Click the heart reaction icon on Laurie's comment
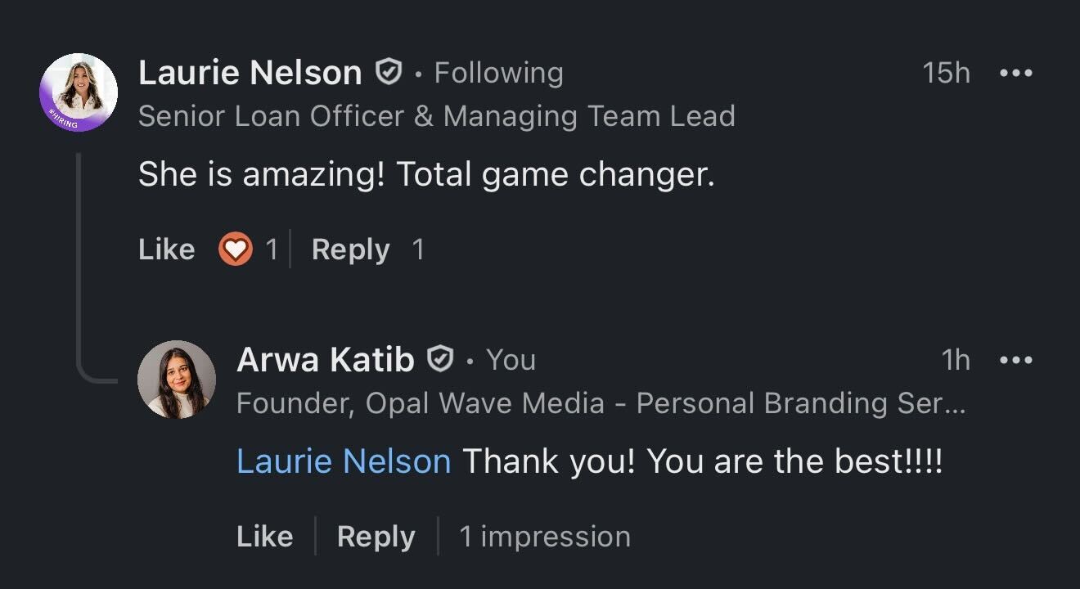 236,250
